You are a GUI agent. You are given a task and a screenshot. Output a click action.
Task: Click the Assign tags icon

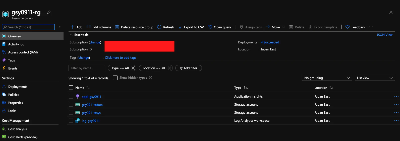[x=241, y=27]
